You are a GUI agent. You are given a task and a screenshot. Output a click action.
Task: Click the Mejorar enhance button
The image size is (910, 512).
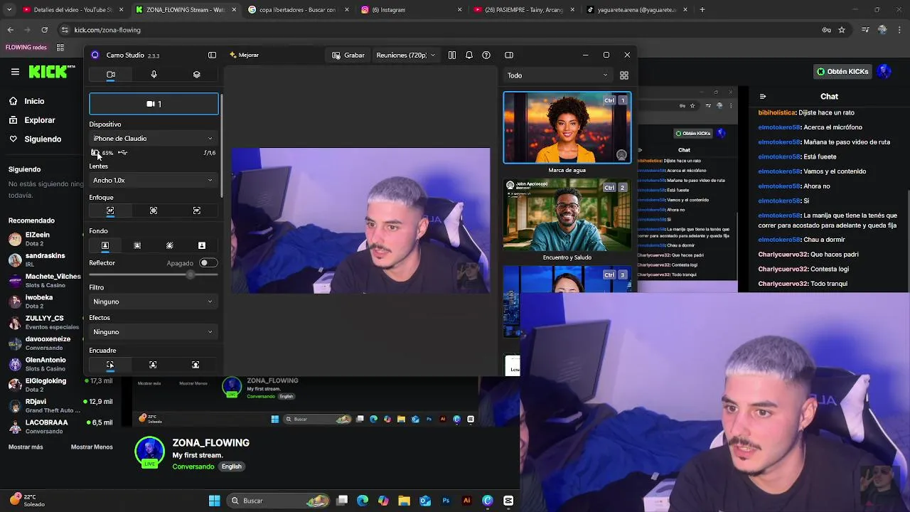[x=244, y=55]
